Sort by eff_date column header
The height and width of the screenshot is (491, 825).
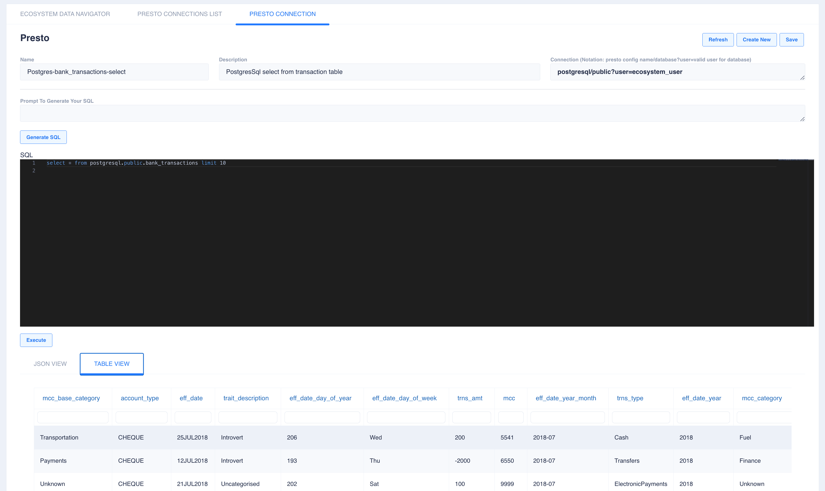(x=191, y=398)
